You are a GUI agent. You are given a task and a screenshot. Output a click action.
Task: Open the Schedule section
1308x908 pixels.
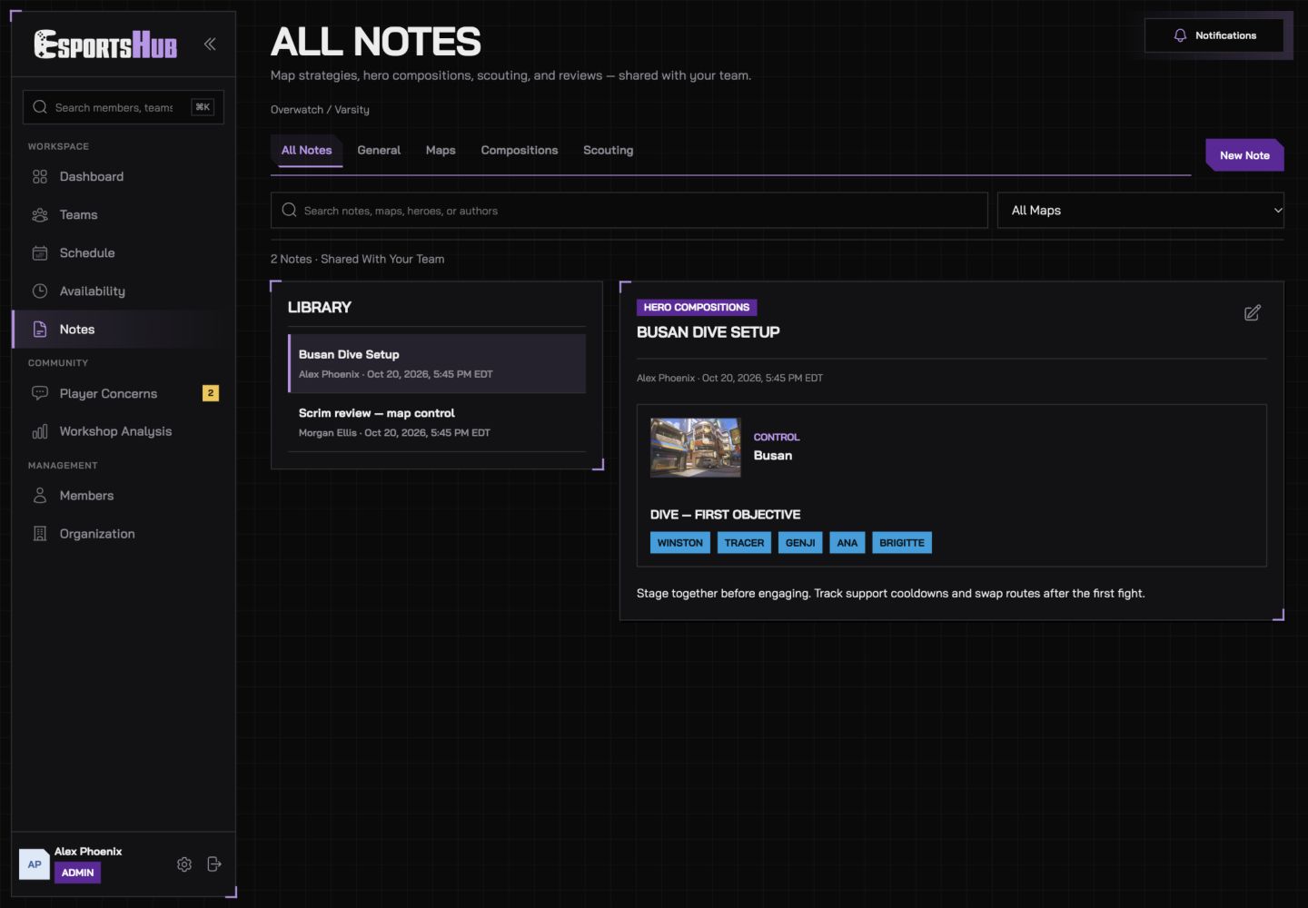coord(124,252)
